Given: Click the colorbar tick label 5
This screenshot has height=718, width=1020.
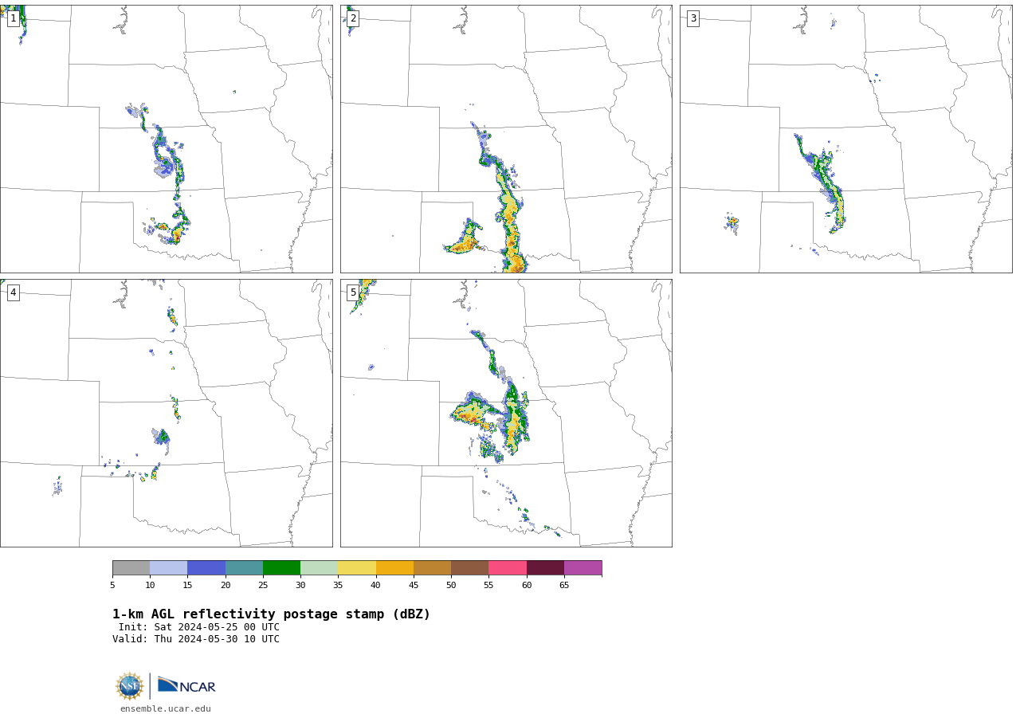Looking at the screenshot, I should (112, 586).
